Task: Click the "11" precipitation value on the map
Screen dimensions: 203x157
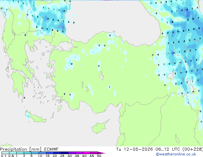Action: point(178,32)
